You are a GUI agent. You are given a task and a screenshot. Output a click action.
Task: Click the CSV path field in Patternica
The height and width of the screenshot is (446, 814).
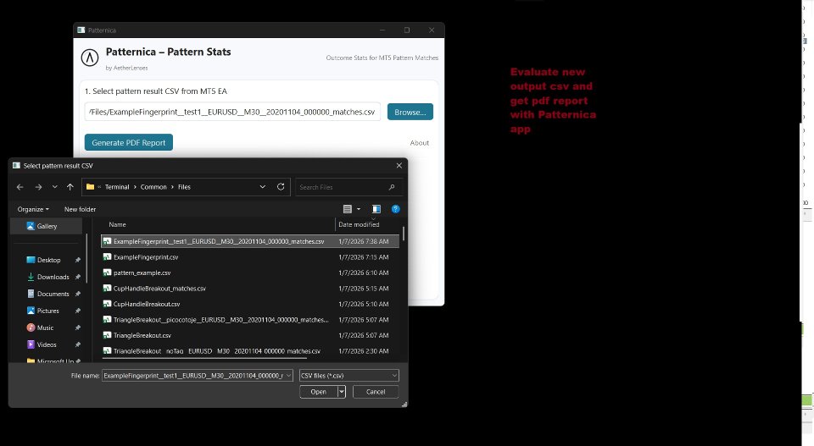tap(232, 112)
